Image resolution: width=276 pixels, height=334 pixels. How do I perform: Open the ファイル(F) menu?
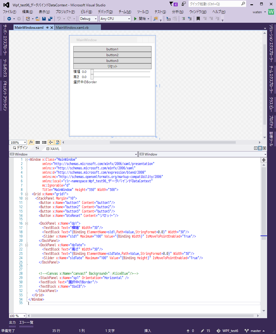pyautogui.click(x=9, y=12)
